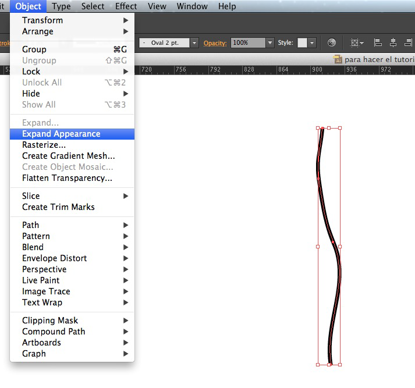Open the View menu
Viewport: 415px width, 388px height.
click(x=157, y=6)
